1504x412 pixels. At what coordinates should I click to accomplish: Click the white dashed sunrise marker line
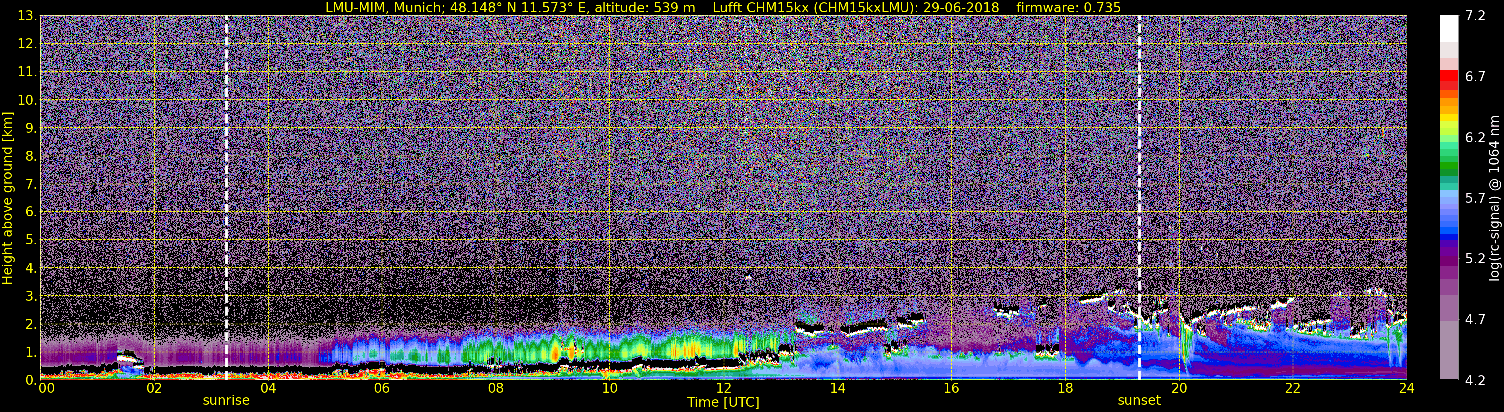(226, 199)
